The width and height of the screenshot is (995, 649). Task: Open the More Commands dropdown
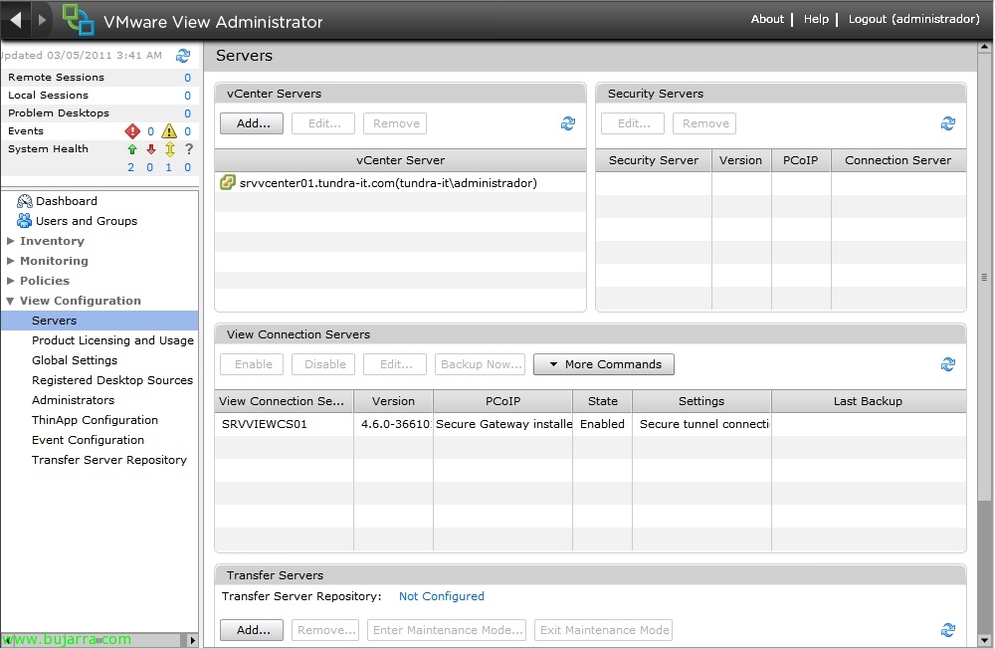pos(604,364)
